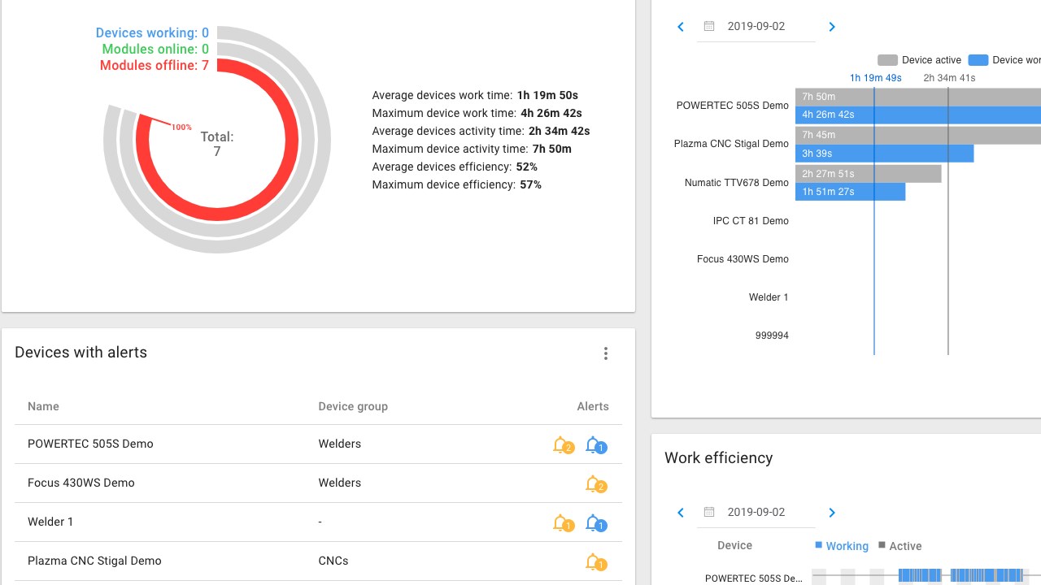Toggle the Device active legend item
Image resolution: width=1041 pixels, height=585 pixels.
[920, 60]
